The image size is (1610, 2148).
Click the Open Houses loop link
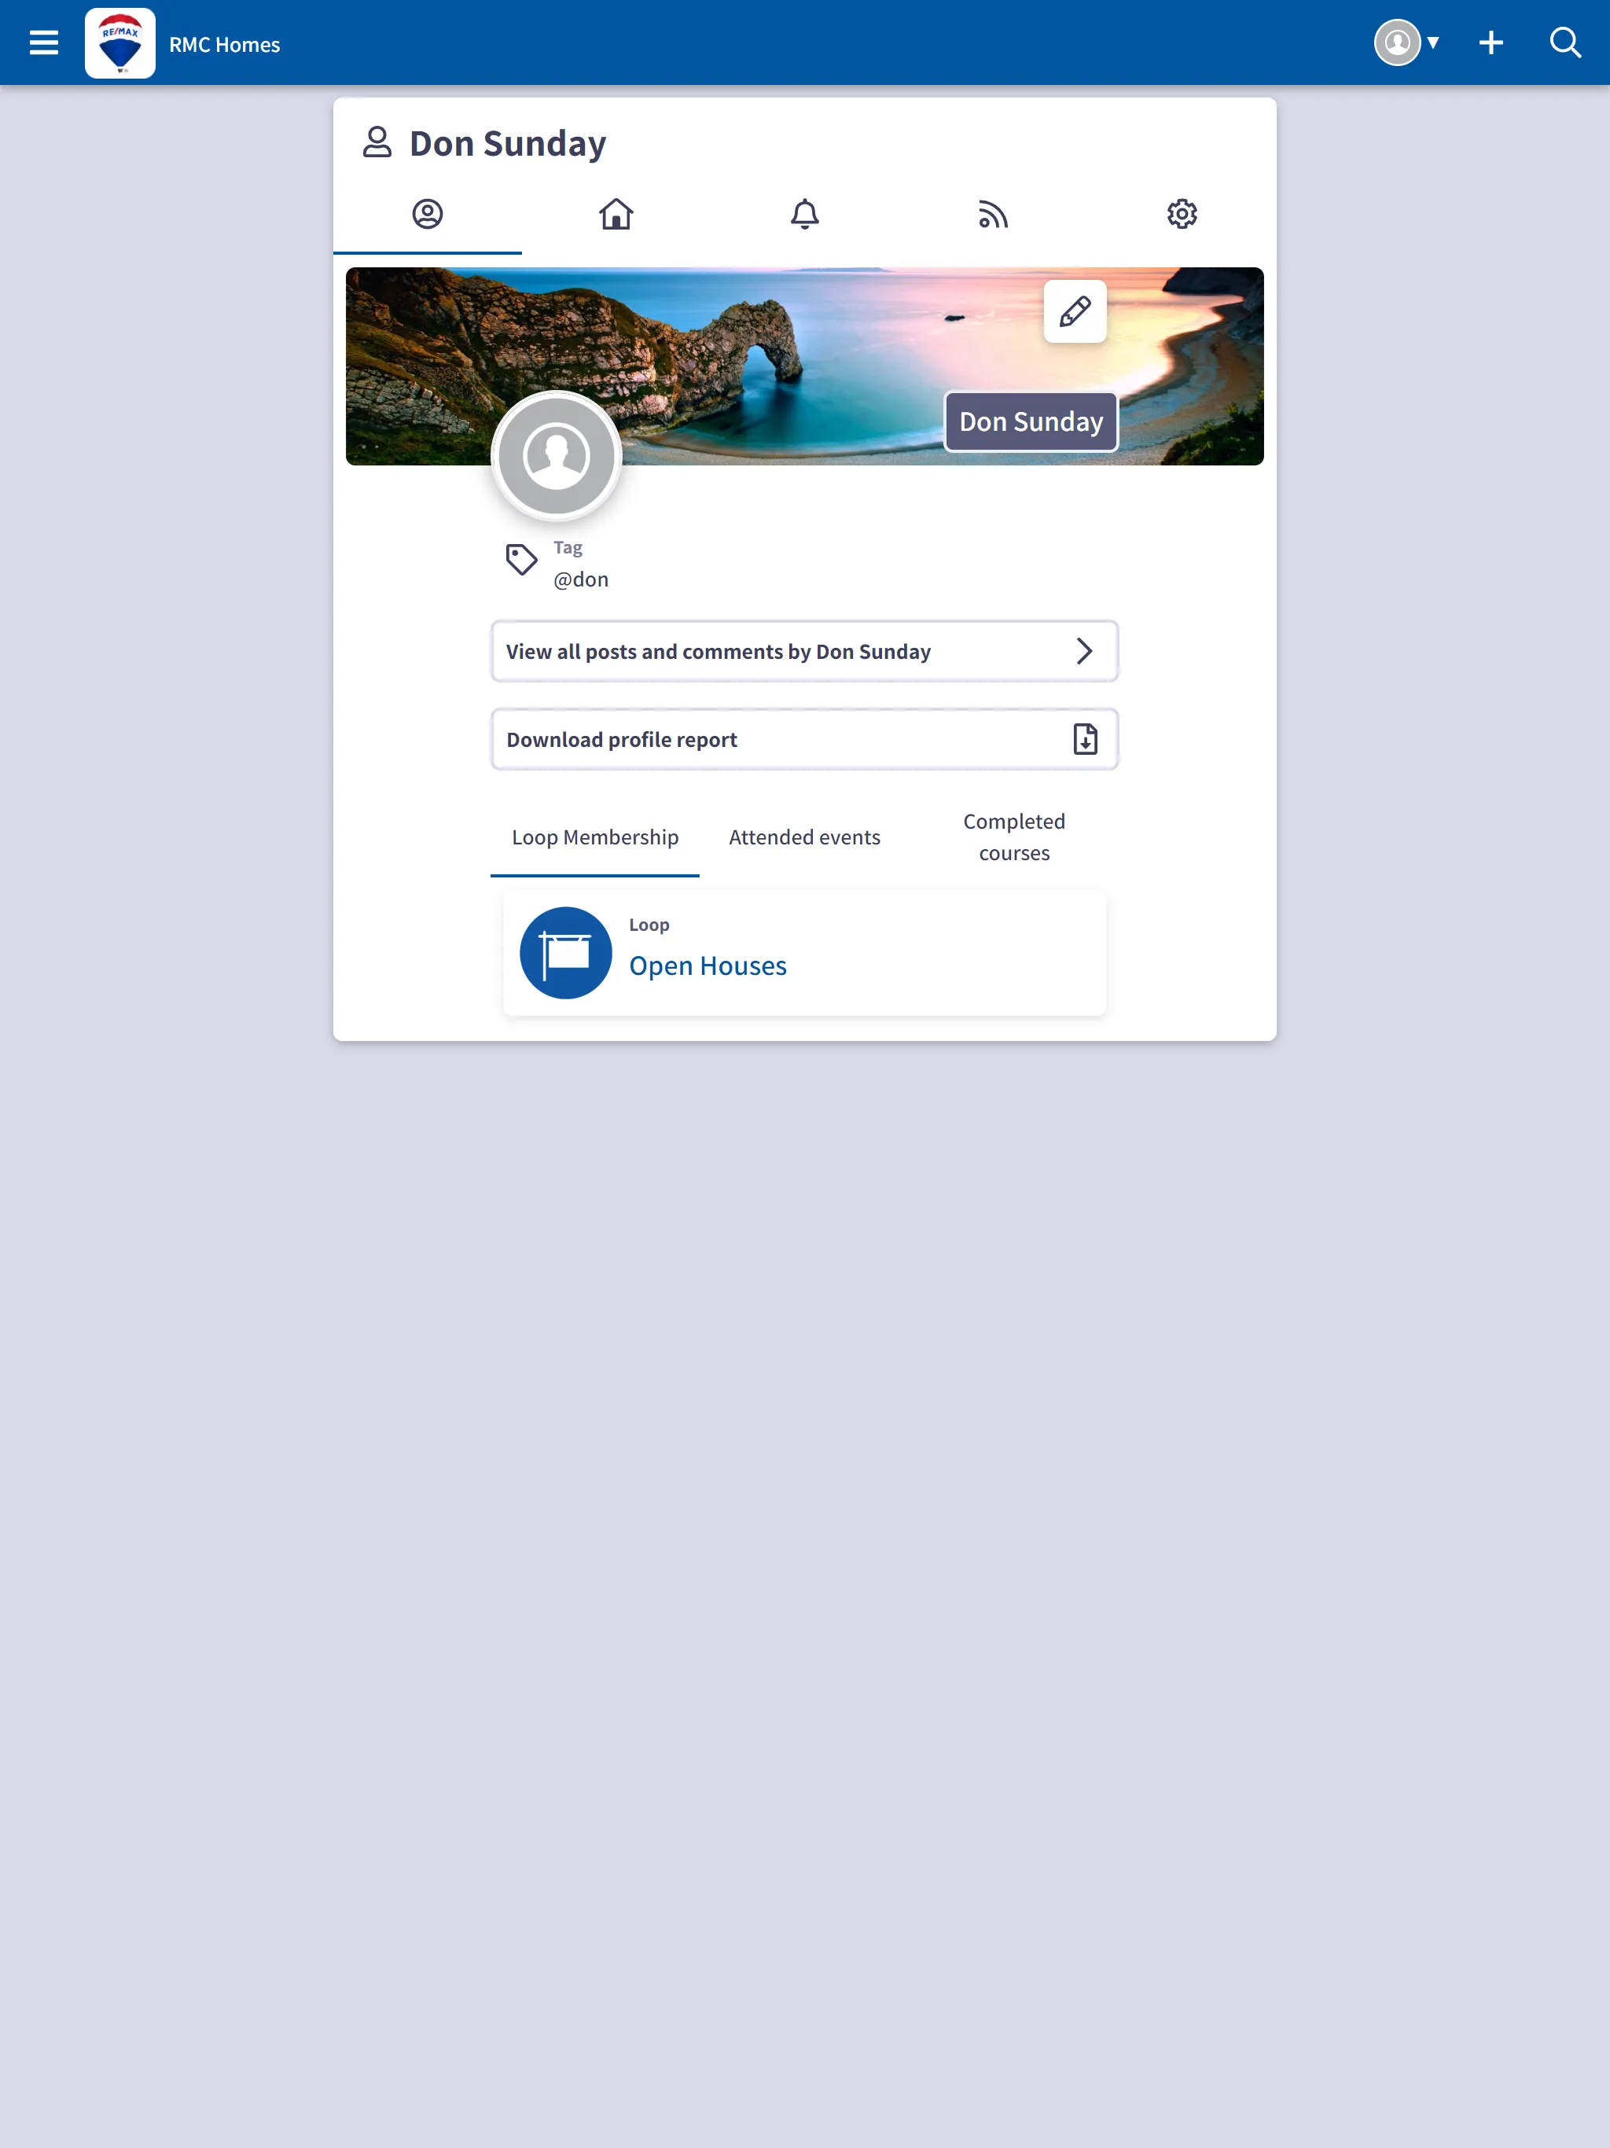(708, 964)
